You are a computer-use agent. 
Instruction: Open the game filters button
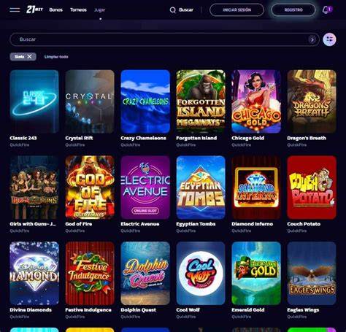click(x=329, y=39)
